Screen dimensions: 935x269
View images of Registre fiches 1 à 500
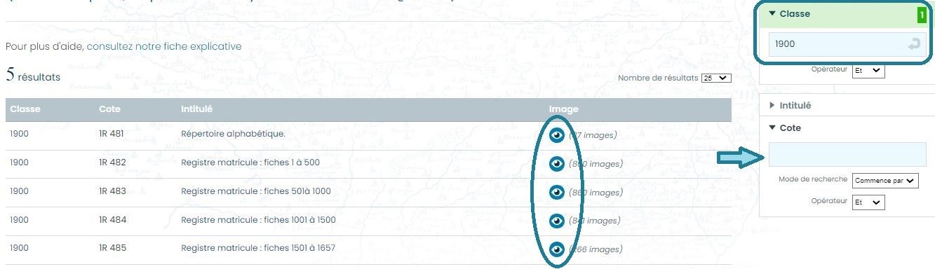(557, 164)
